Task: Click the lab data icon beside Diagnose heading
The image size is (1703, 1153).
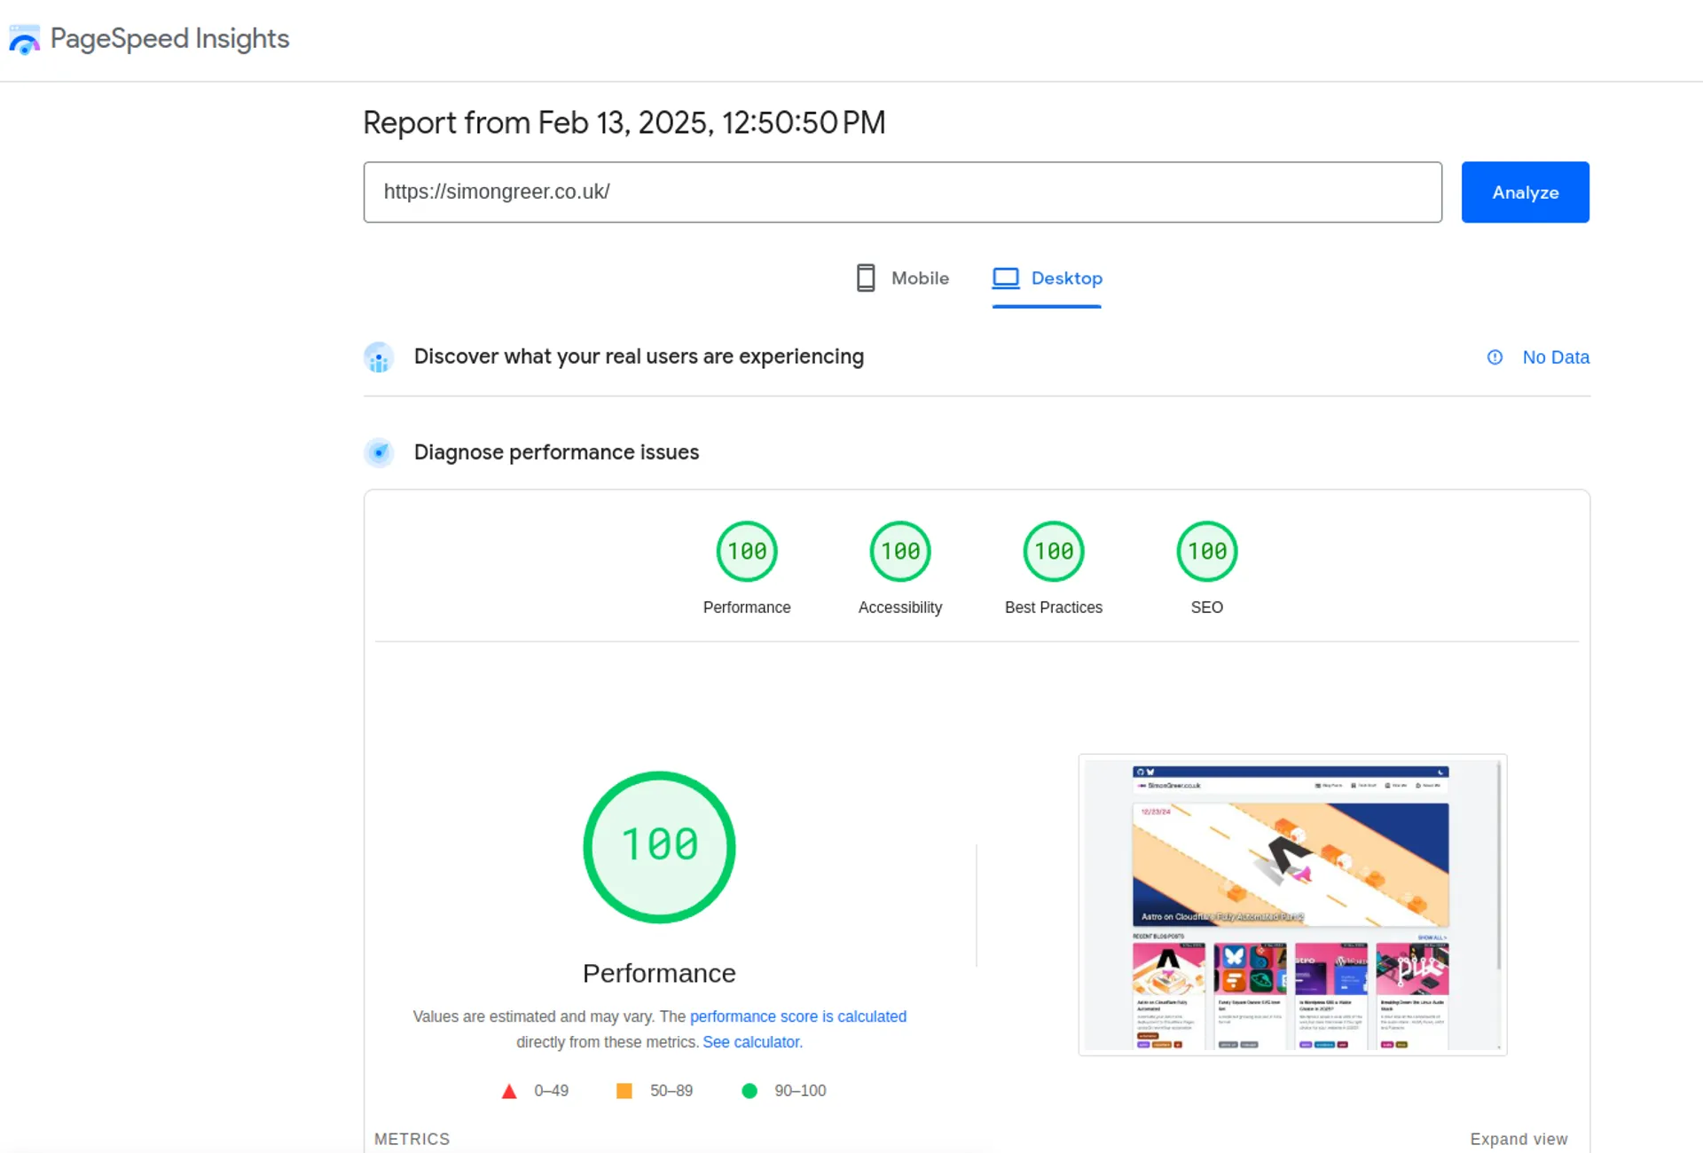Action: [379, 452]
